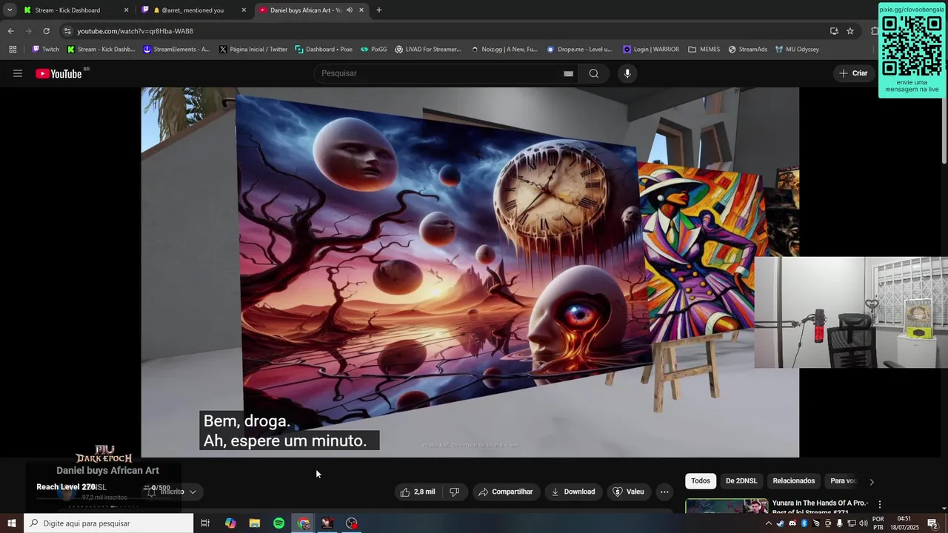
Task: Open the StreamAds bookmark
Action: coord(748,50)
